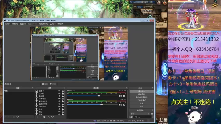Click the REC recording status icon
Viewport: 221px width, 124px height.
[x=111, y=121]
